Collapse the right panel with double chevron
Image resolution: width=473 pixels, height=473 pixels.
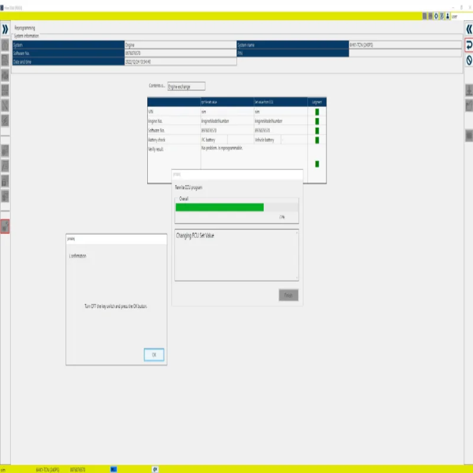(469, 29)
